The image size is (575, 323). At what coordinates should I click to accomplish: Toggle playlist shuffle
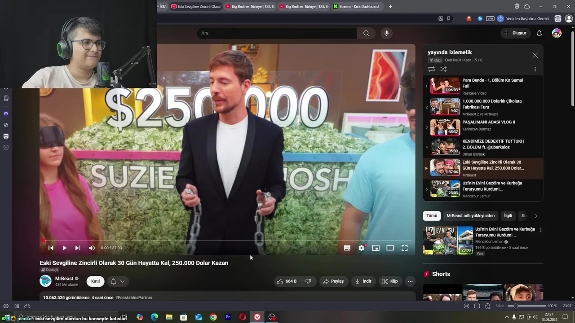[x=443, y=69]
